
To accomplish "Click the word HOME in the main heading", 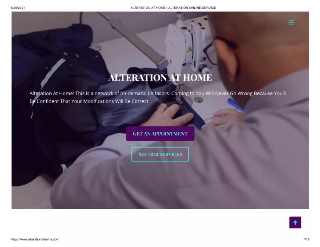I will pos(197,77).
